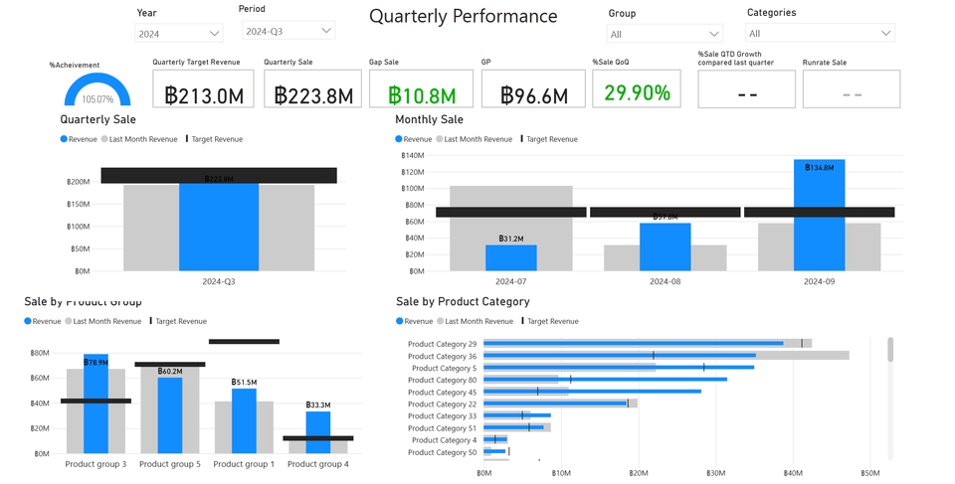Click the blue 2024-09 revenue bar

pyautogui.click(x=819, y=215)
